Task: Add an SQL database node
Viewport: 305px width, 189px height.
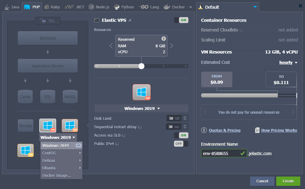Action: 48,97
